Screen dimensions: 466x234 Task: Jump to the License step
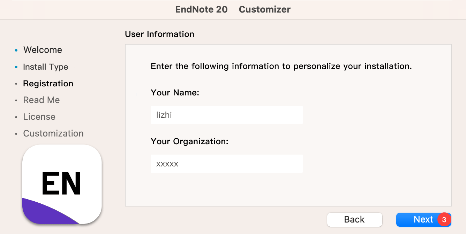coord(39,117)
